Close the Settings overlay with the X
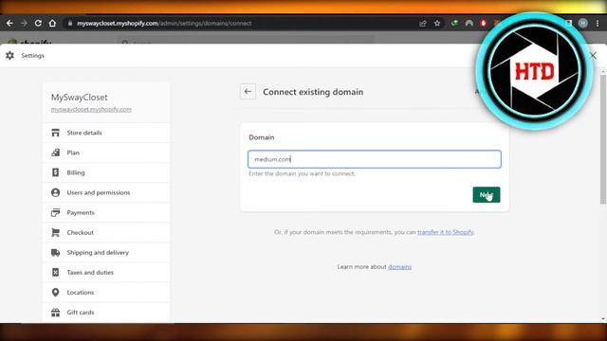The height and width of the screenshot is (341, 607). click(x=594, y=55)
